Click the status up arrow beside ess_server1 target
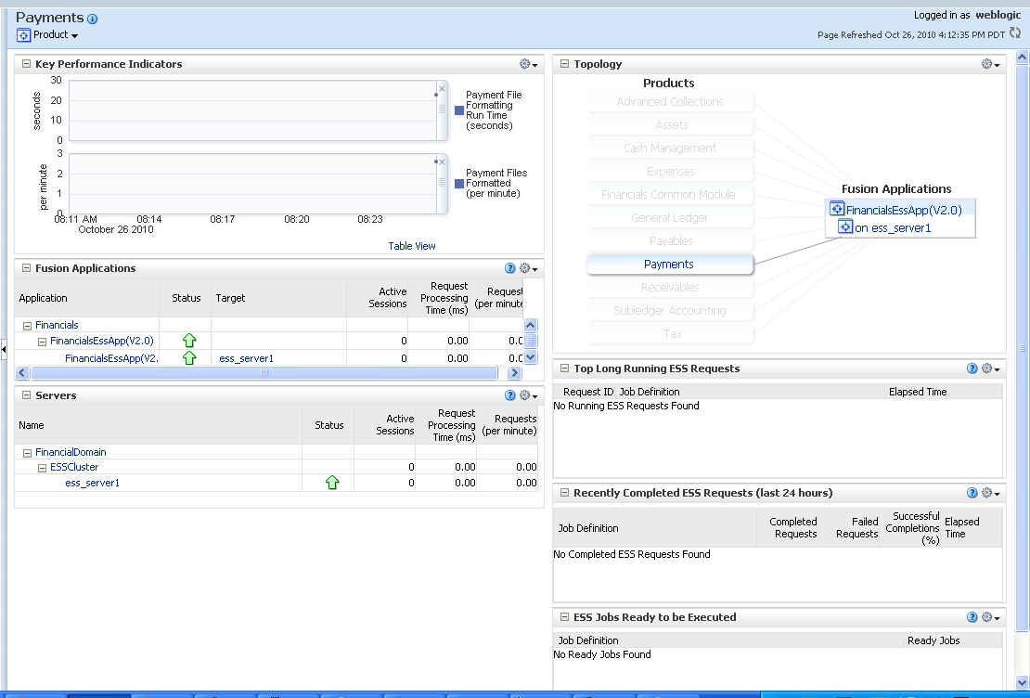Image resolution: width=1030 pixels, height=698 pixels. [x=189, y=358]
